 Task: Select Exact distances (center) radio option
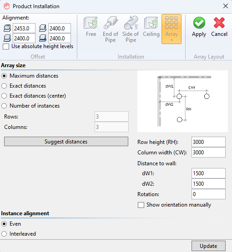click(x=4, y=96)
